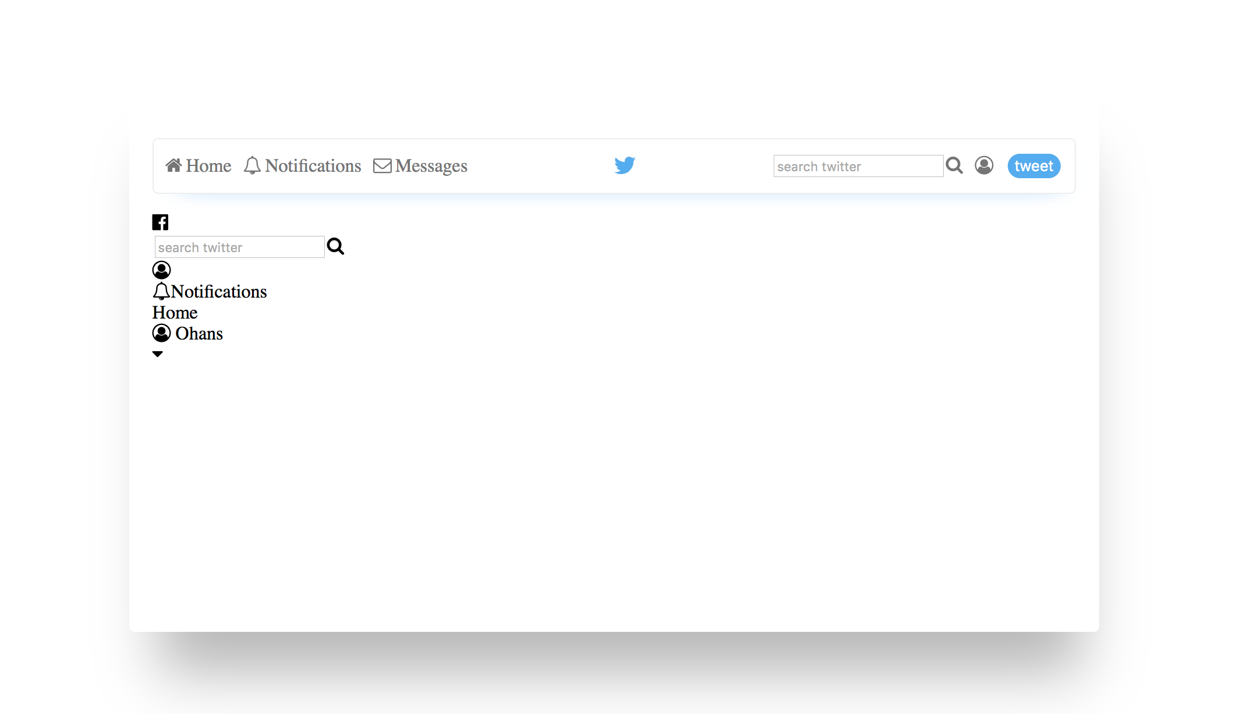
Task: Click the user icon next to Ohans
Action: click(x=161, y=333)
